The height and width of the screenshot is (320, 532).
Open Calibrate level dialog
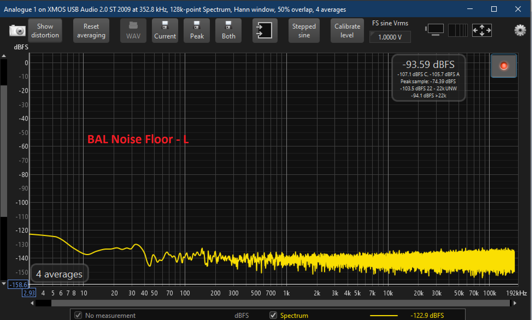pyautogui.click(x=347, y=31)
